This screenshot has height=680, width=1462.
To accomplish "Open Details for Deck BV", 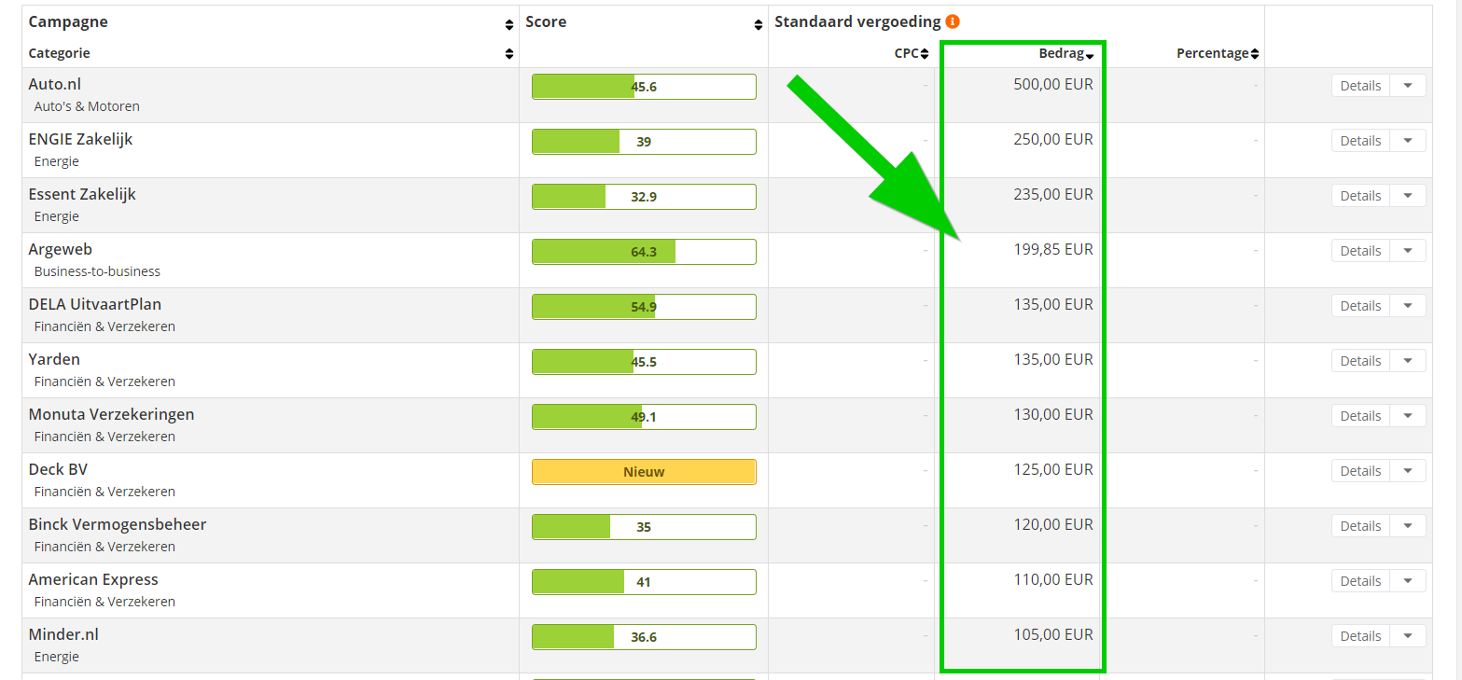I will click(1360, 471).
